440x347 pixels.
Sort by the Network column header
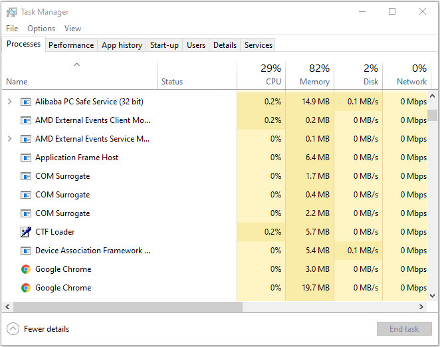click(407, 75)
